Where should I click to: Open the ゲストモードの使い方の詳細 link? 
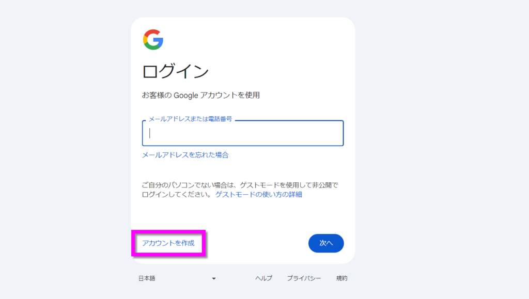coord(258,195)
